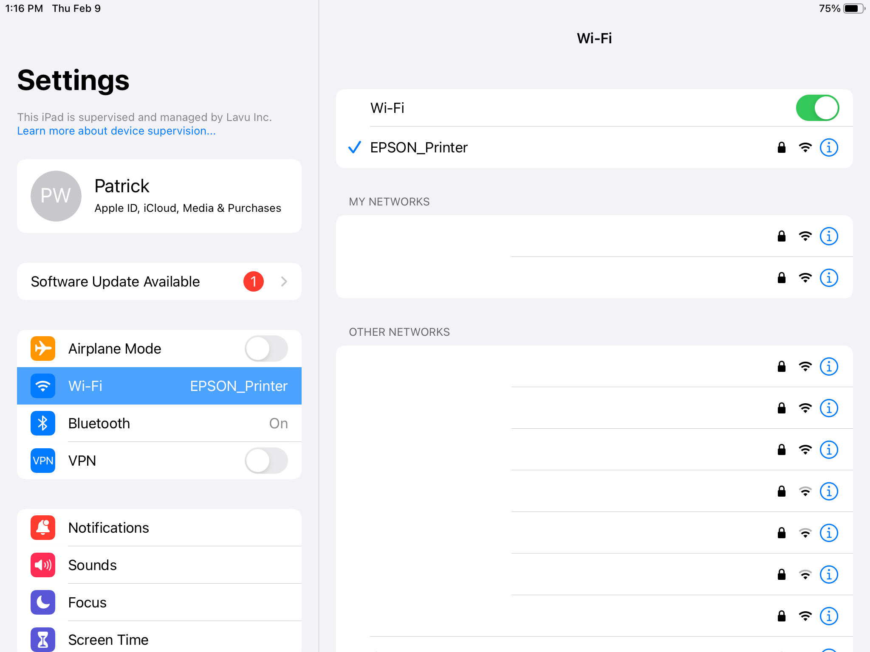Turn off the Wi-Fi switch
The width and height of the screenshot is (870, 652).
click(817, 108)
